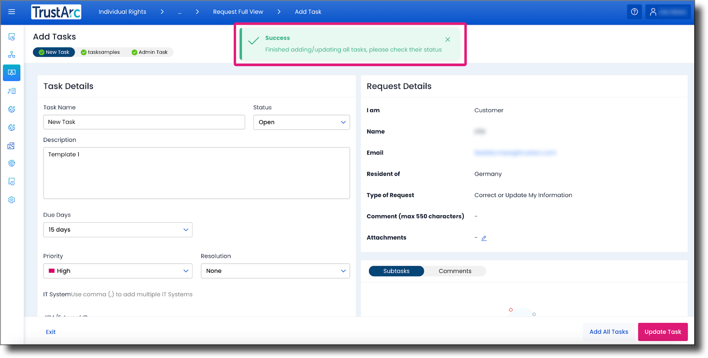The width and height of the screenshot is (708, 358).
Task: Click the chevron after Individual Rights breadcrumb
Action: click(162, 12)
